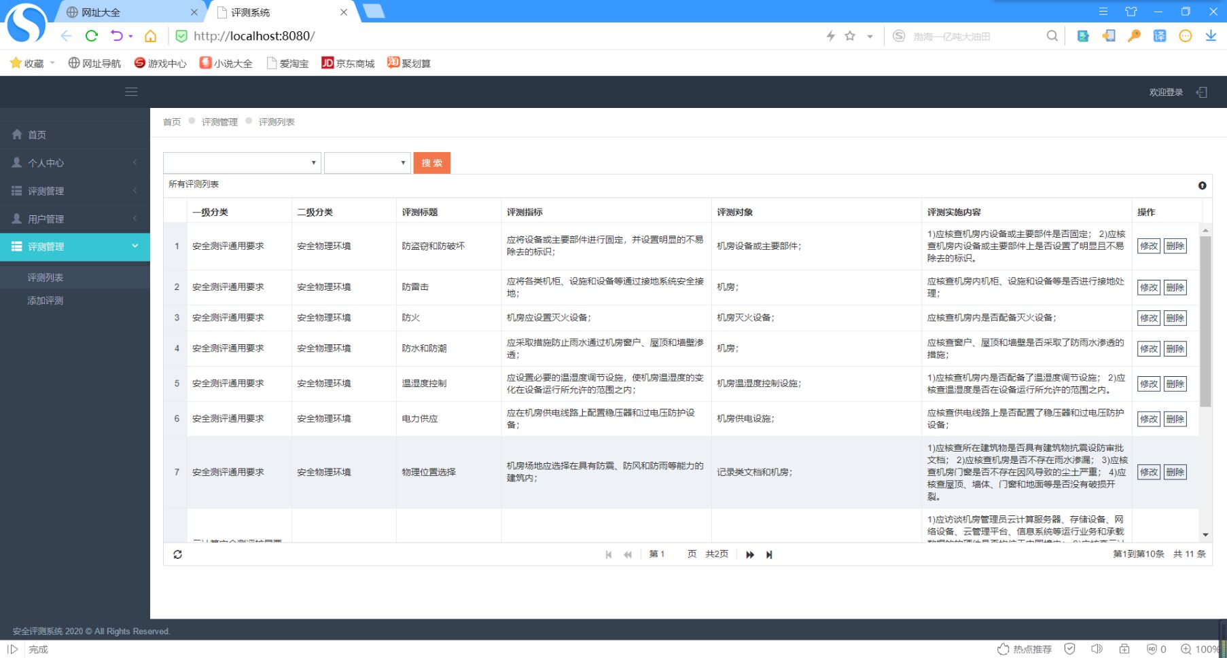
Task: Open the first filter dropdown
Action: click(242, 163)
